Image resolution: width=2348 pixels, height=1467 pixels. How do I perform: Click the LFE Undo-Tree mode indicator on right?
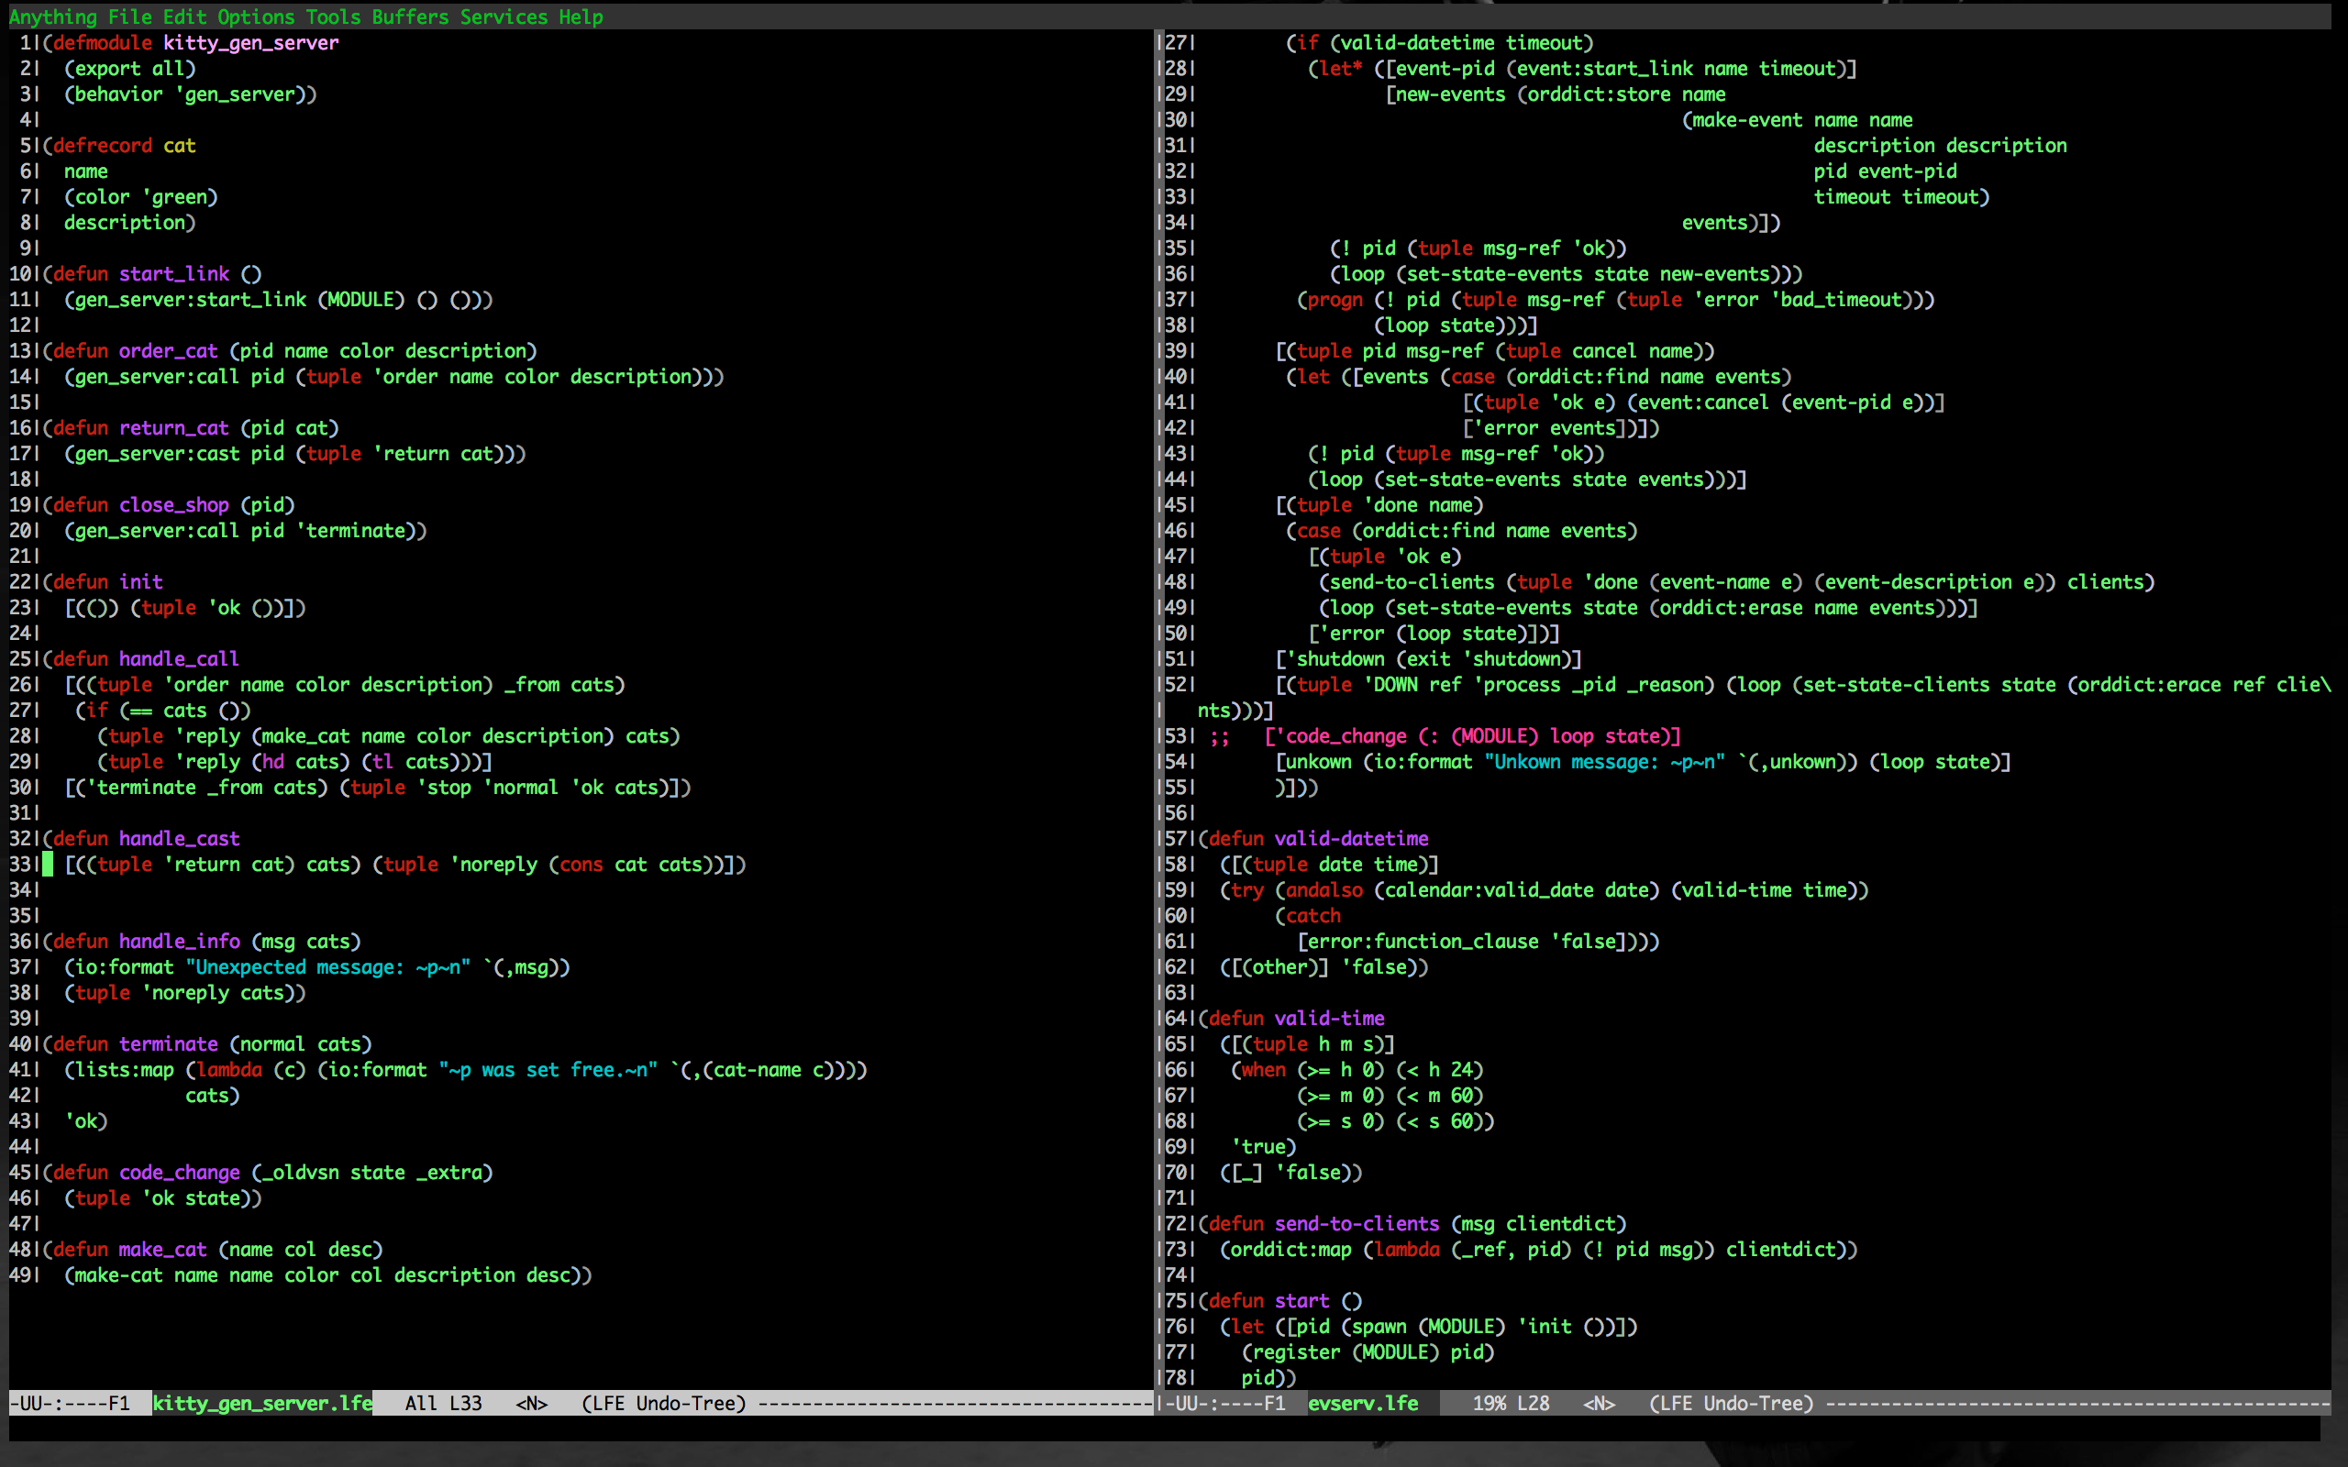click(1731, 1403)
